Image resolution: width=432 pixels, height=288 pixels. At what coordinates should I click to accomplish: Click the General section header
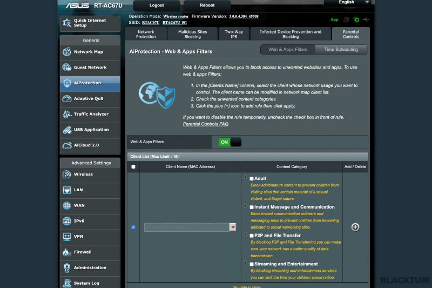[x=90, y=40]
